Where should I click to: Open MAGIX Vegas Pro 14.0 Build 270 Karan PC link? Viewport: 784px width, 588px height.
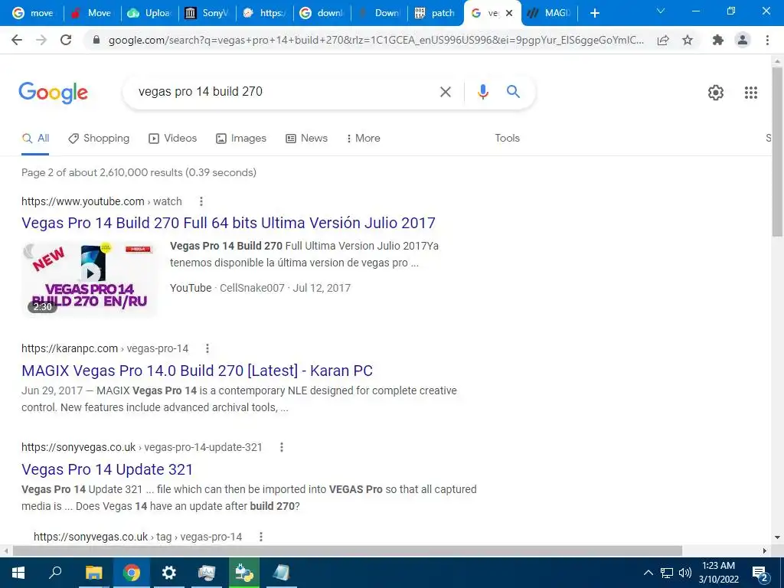point(197,371)
